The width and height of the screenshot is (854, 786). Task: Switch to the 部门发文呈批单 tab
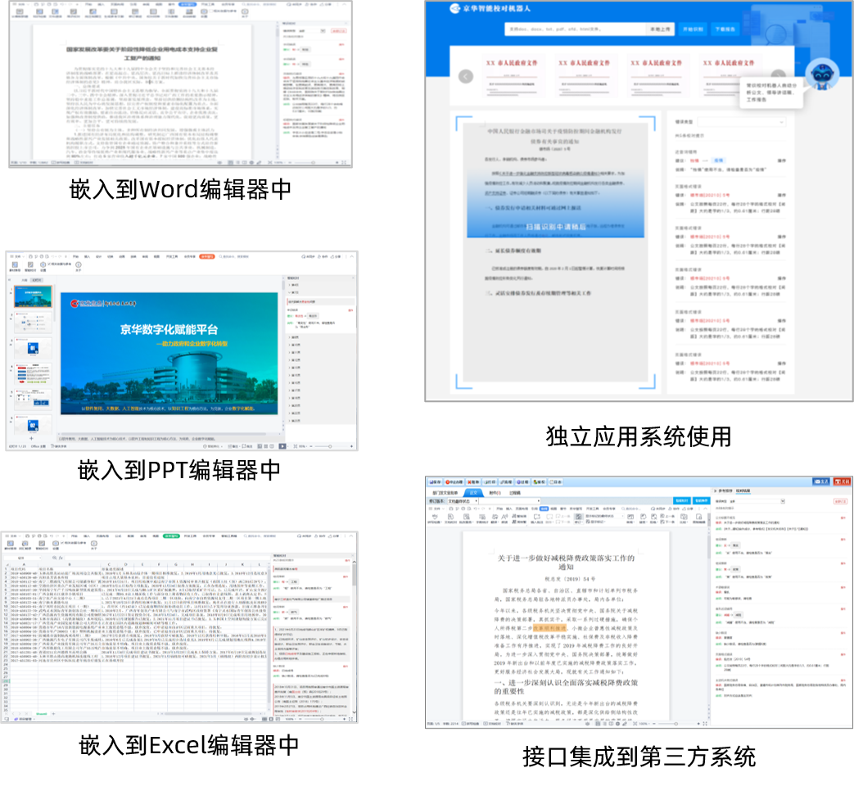pos(445,492)
